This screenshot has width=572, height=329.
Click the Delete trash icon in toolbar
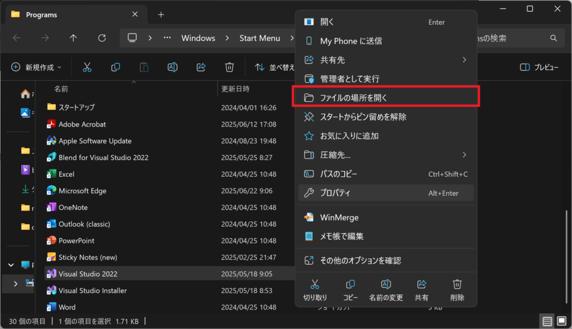point(230,67)
